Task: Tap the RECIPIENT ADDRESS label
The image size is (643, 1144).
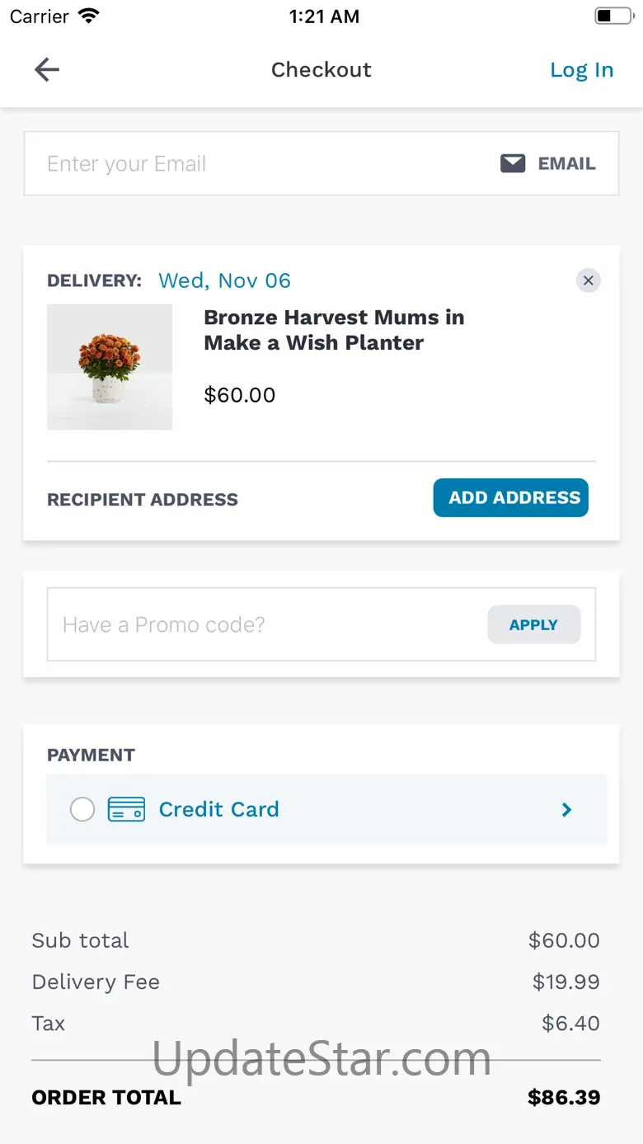Action: point(143,499)
